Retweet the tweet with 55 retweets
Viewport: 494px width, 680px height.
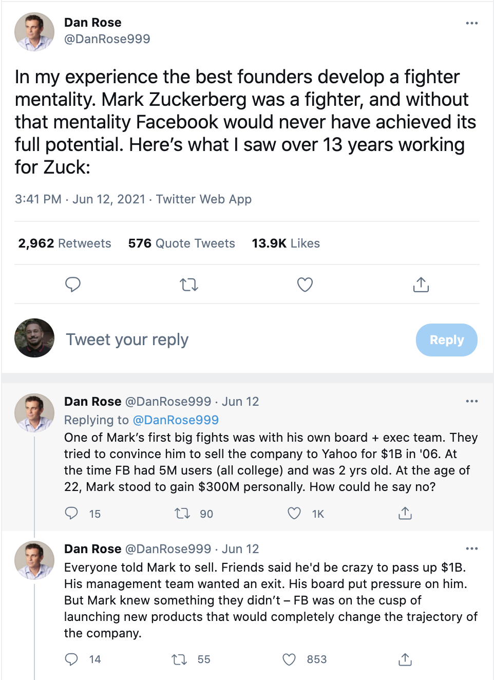(x=179, y=659)
